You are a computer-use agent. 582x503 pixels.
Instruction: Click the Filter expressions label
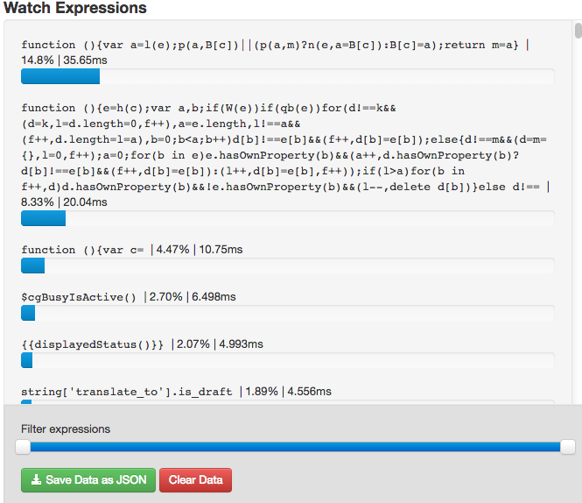(x=66, y=429)
